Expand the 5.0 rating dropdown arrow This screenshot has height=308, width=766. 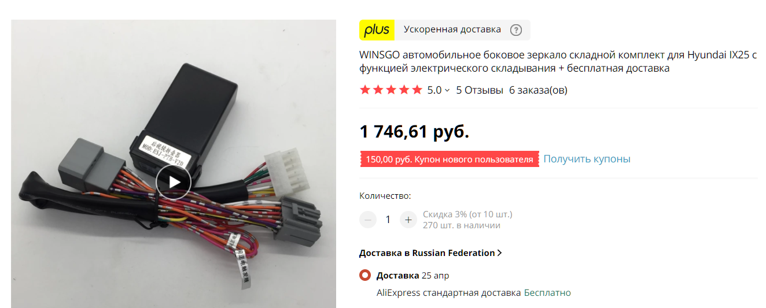(447, 90)
